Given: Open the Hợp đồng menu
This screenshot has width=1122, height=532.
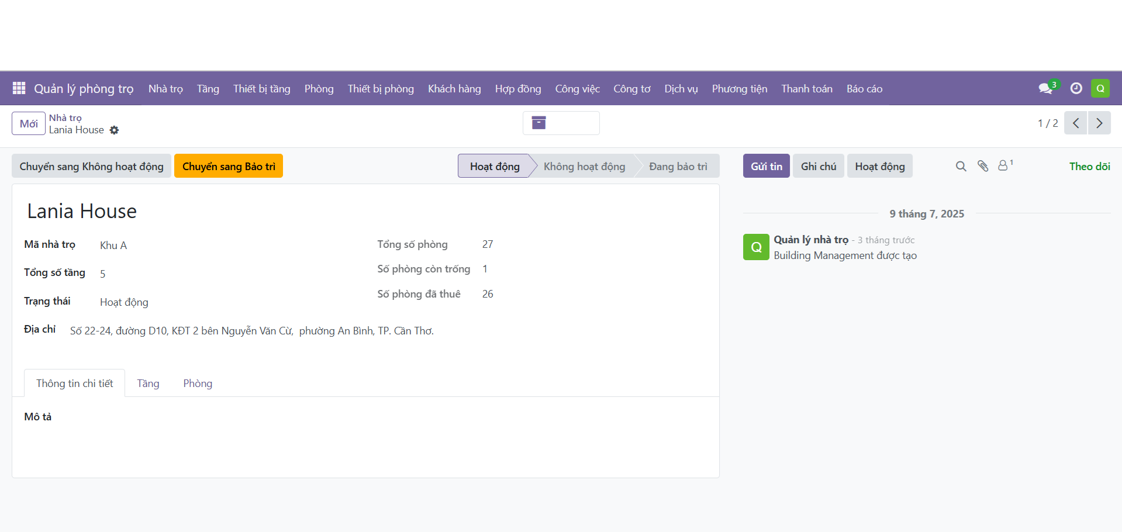Looking at the screenshot, I should tap(518, 89).
